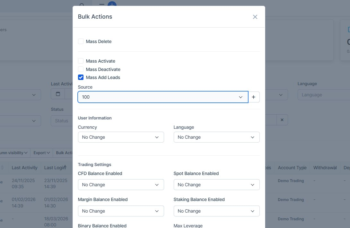Expand Spot Balance Enabled dropdown
The height and width of the screenshot is (228, 350).
(x=216, y=185)
